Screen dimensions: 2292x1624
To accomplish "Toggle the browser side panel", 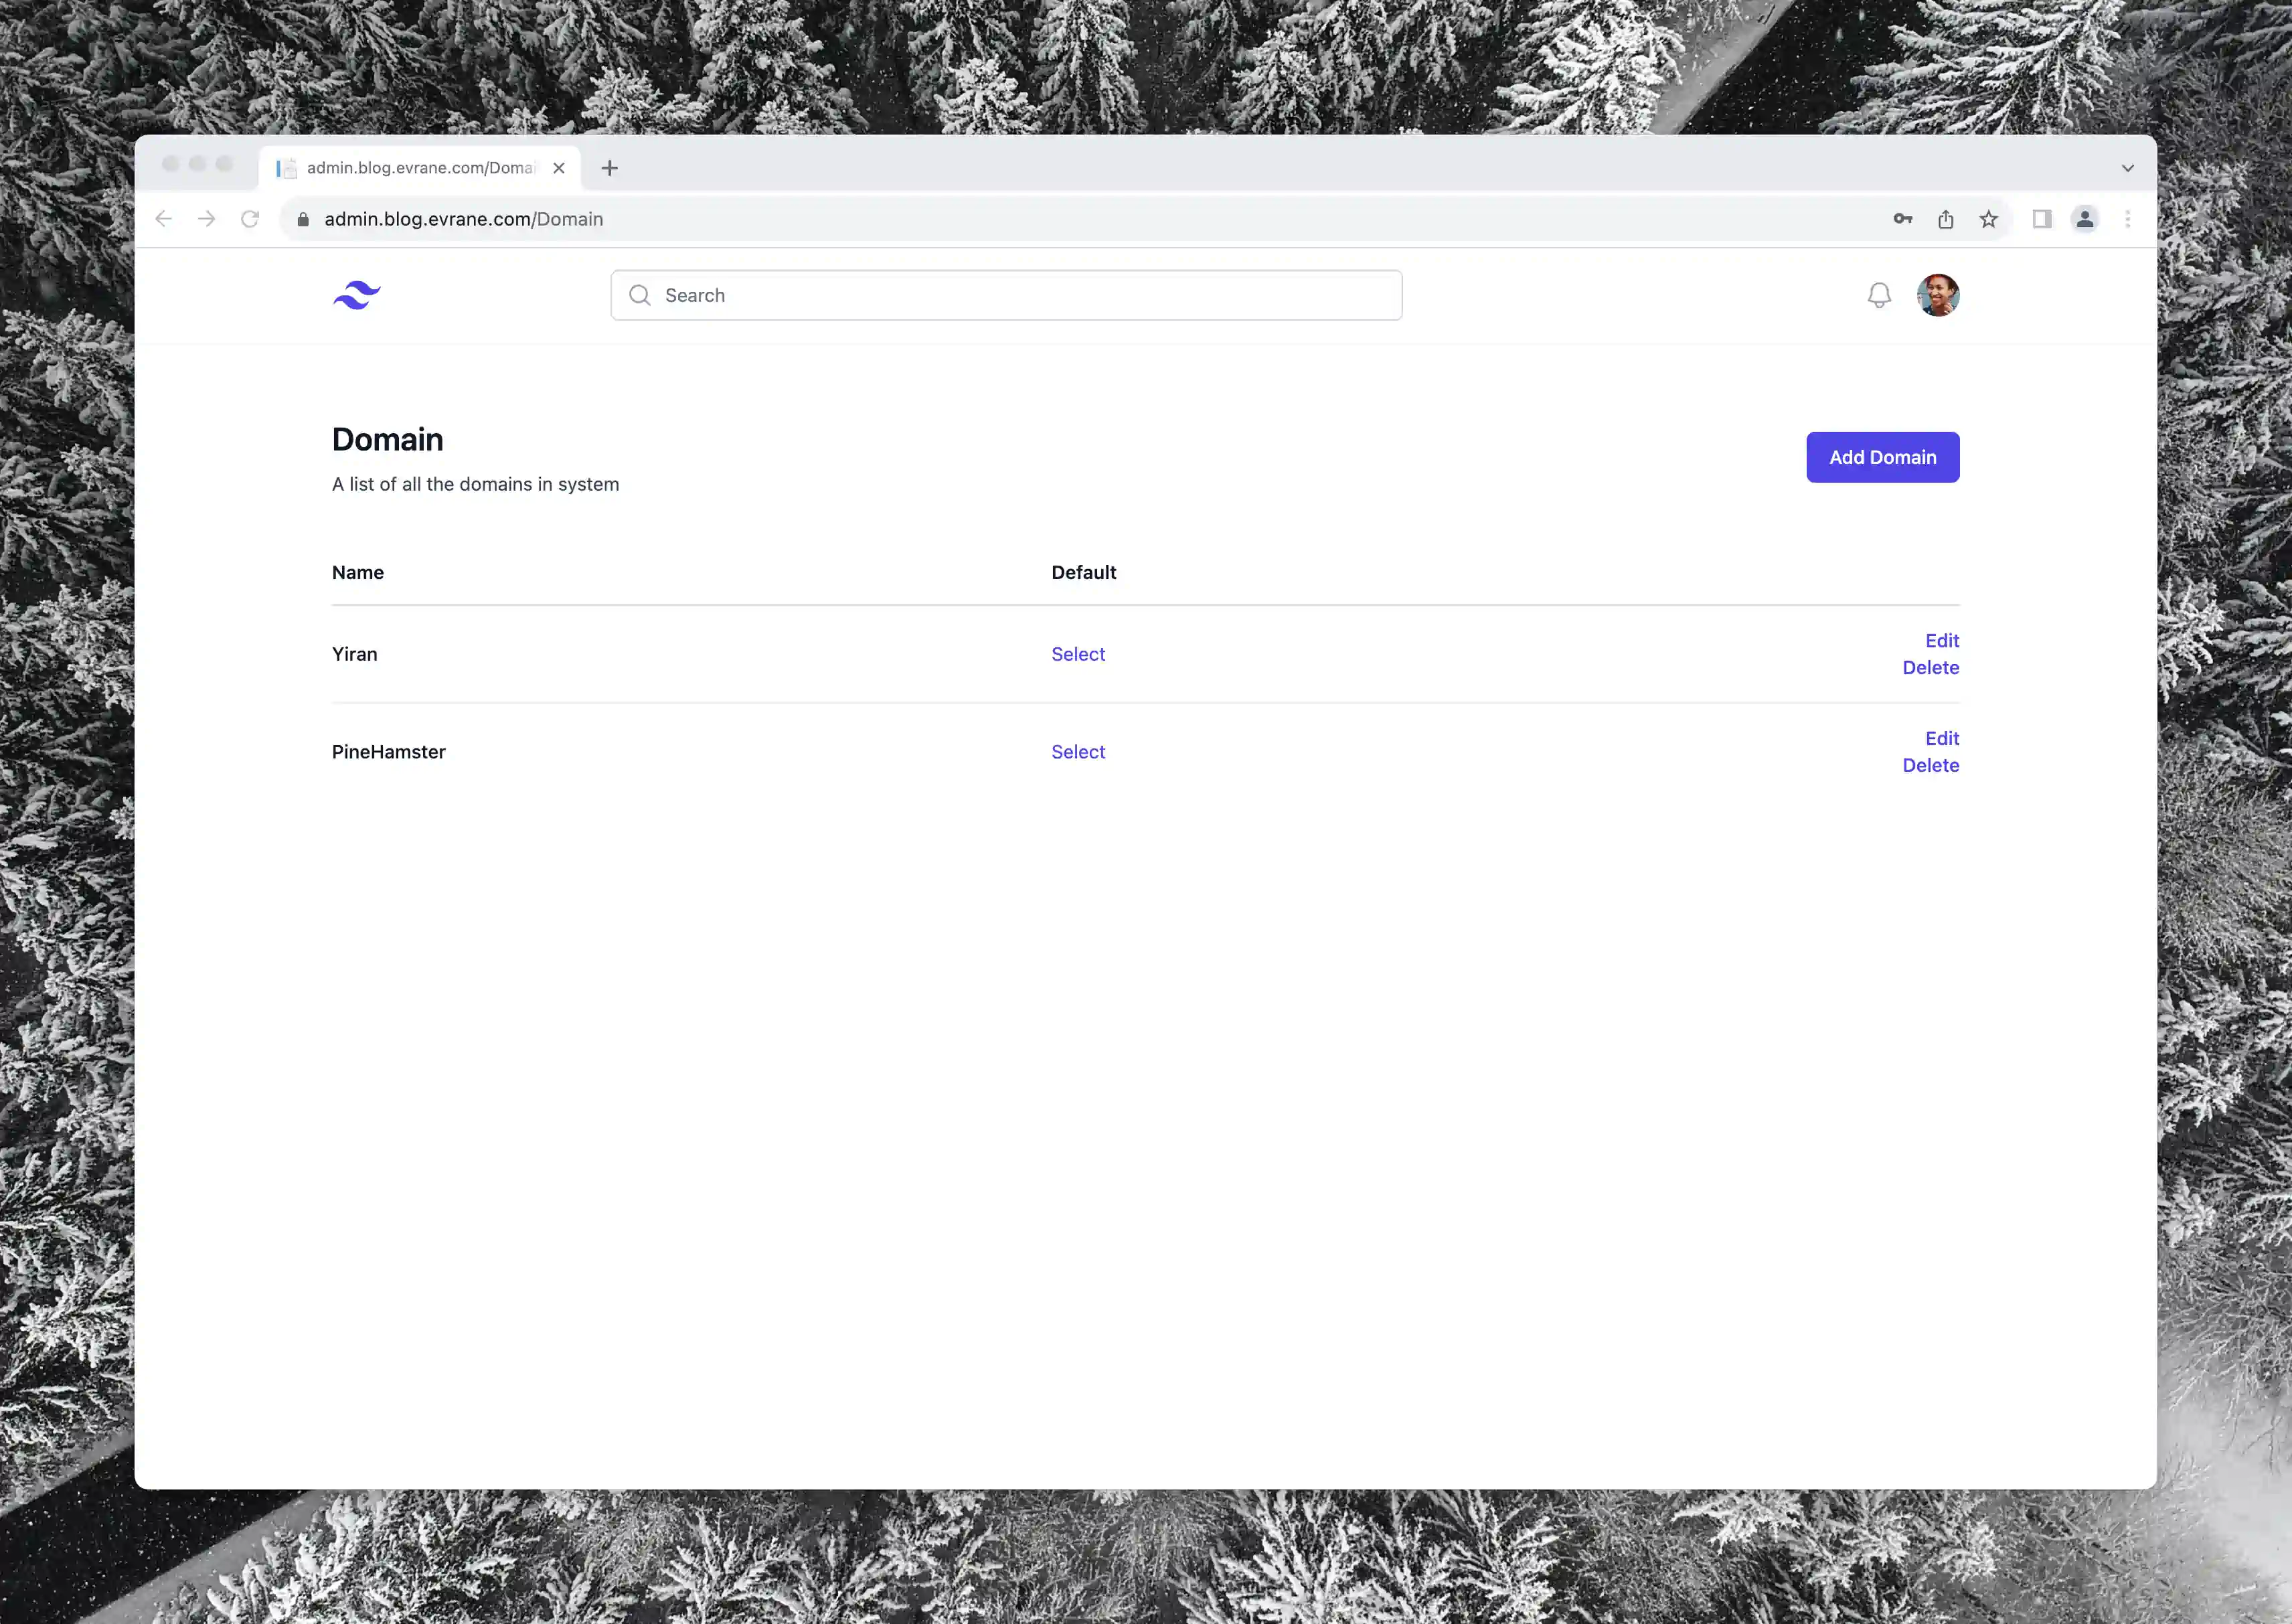I will click(x=2041, y=219).
